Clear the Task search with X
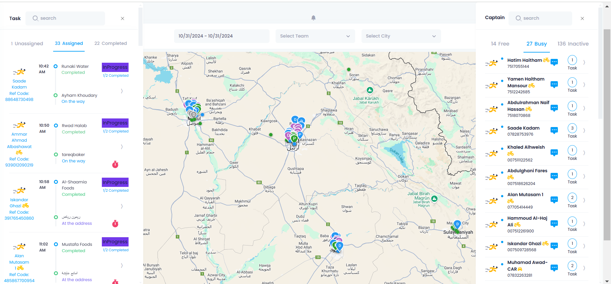 point(123,18)
